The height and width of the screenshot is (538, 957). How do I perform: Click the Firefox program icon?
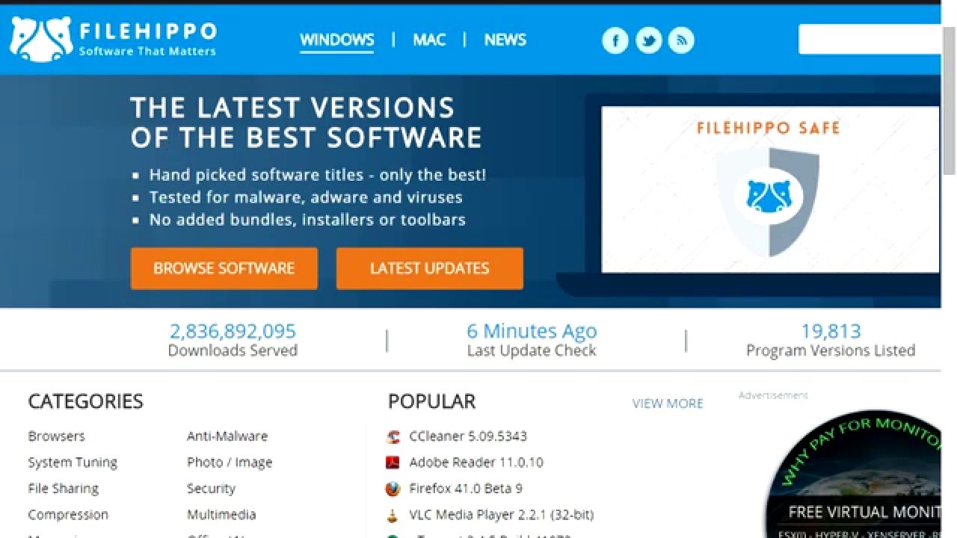tap(393, 489)
